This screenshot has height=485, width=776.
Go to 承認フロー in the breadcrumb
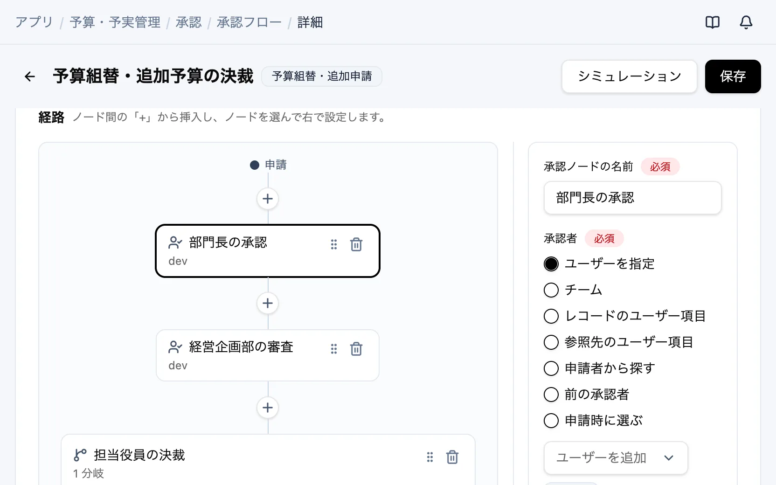249,22
